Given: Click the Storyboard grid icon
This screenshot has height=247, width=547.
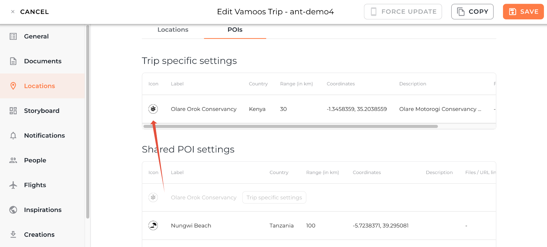Looking at the screenshot, I should [x=13, y=111].
